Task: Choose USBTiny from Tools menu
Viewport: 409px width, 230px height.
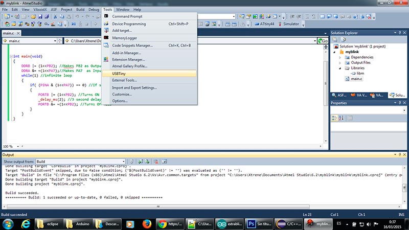Action: click(149, 74)
